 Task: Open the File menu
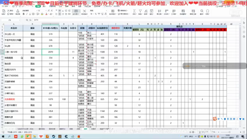pos(6,7)
